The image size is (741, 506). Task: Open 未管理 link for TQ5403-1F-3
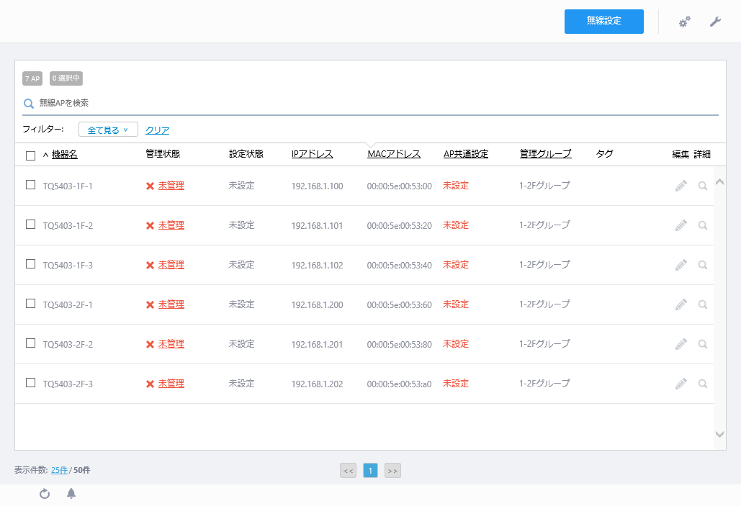pyautogui.click(x=171, y=265)
